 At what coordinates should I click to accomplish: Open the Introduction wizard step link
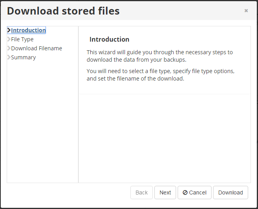pos(28,30)
